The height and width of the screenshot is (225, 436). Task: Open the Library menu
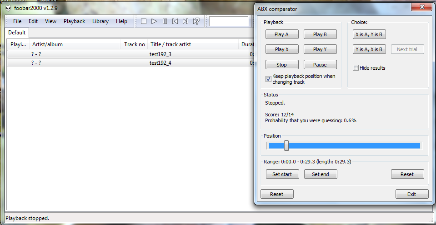[x=100, y=21]
